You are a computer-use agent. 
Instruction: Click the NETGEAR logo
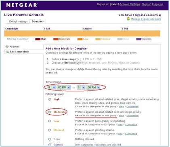click(x=22, y=5)
